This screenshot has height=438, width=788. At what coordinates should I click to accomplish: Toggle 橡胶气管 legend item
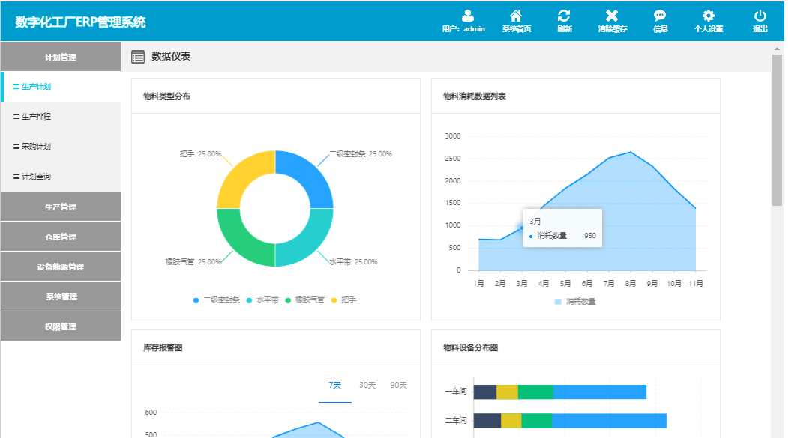point(304,300)
